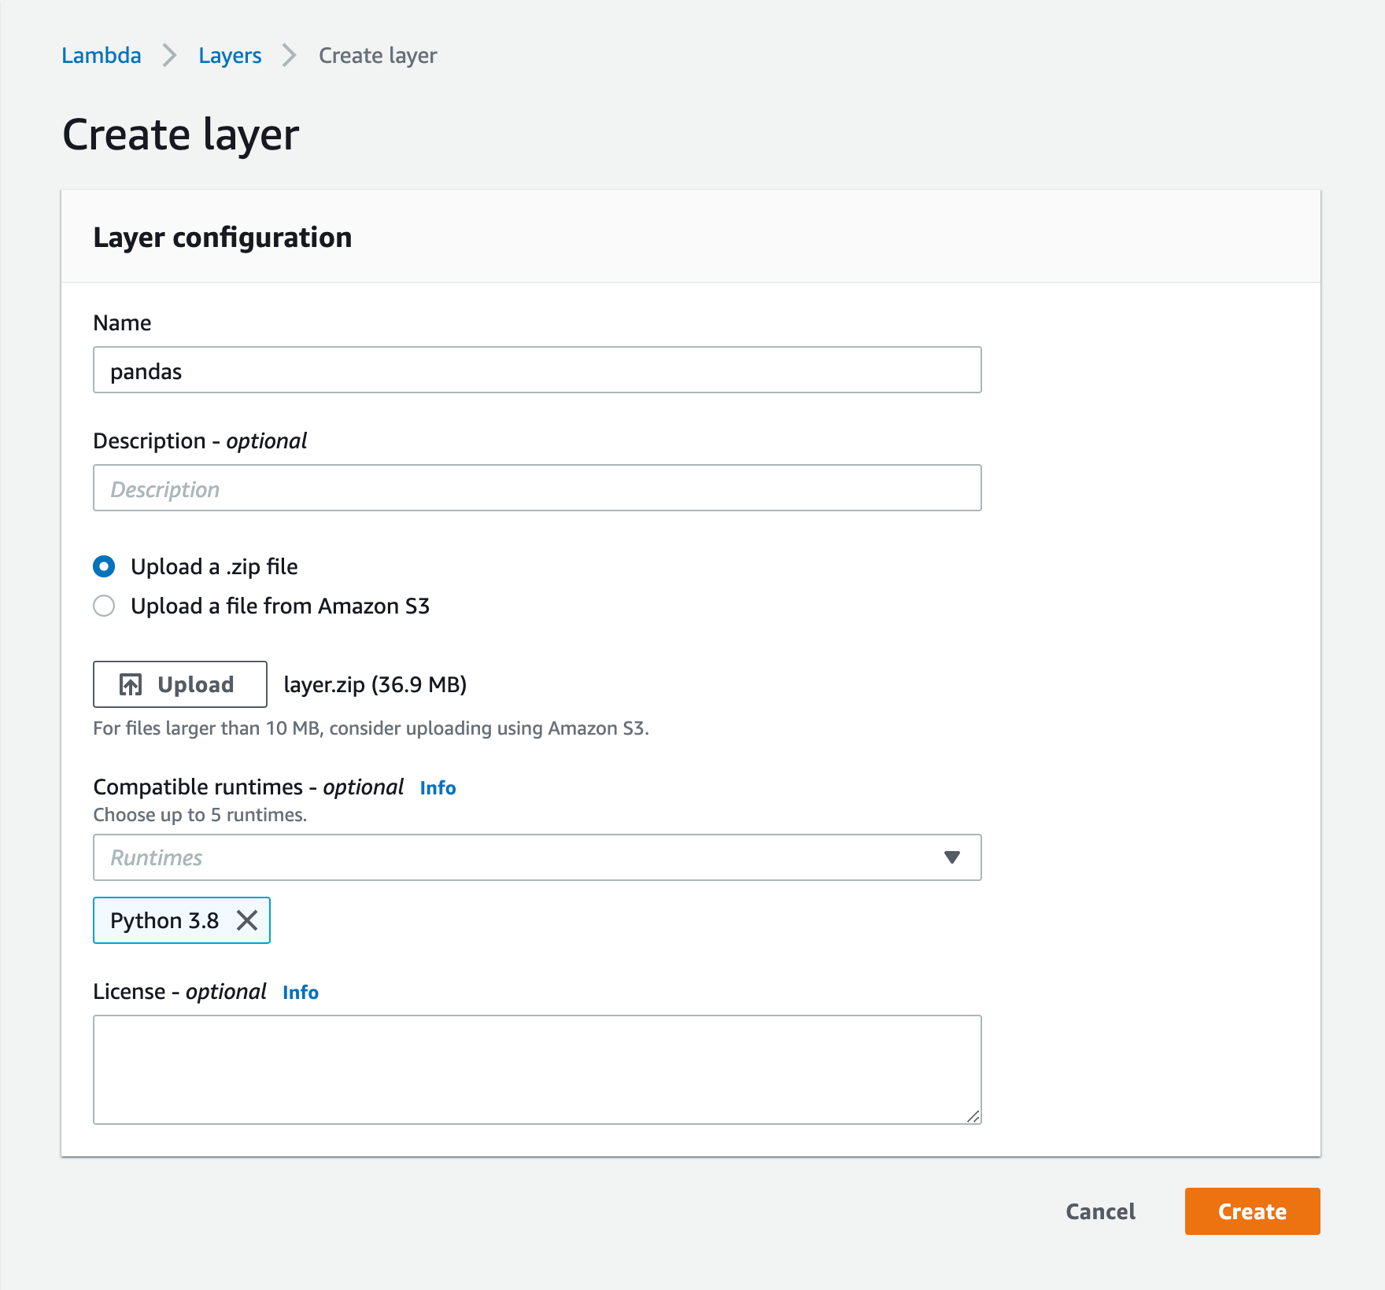
Task: Click into the Name field containing pandas
Action: click(x=537, y=370)
